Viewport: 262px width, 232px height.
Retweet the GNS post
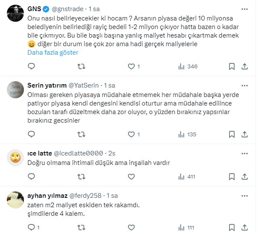(81, 66)
